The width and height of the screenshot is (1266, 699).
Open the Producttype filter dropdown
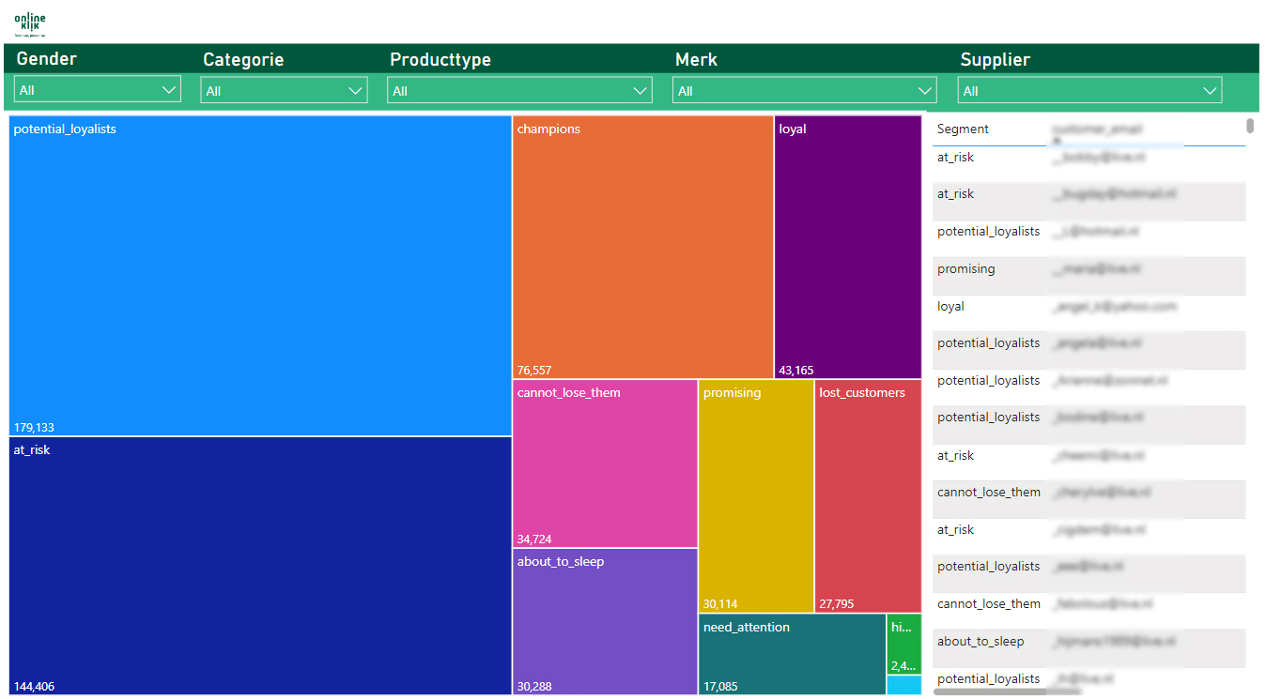point(519,90)
